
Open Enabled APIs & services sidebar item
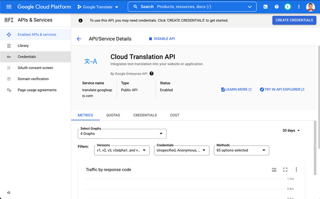coord(36,35)
